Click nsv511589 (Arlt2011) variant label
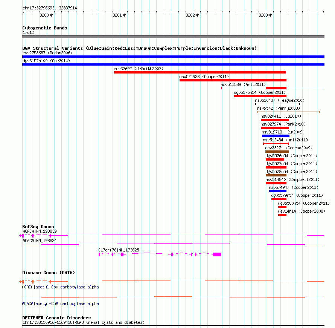The height and width of the screenshot is (328, 335). click(243, 84)
